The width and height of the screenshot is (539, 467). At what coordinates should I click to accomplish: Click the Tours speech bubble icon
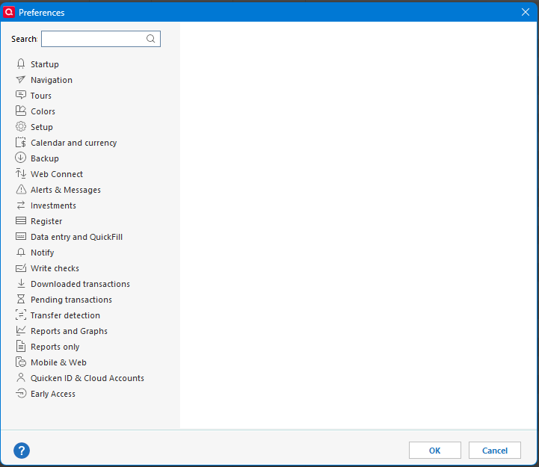tap(21, 95)
